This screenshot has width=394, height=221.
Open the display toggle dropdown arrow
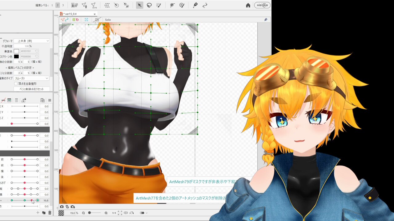[x=147, y=213]
